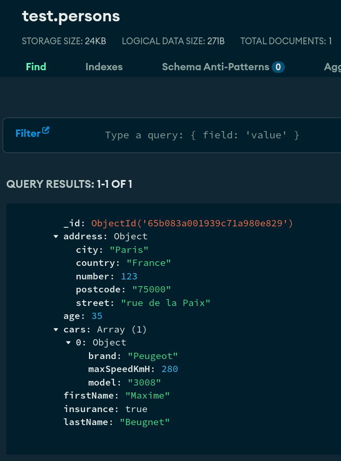Click the street value "rue de la Paix"

tap(165, 303)
